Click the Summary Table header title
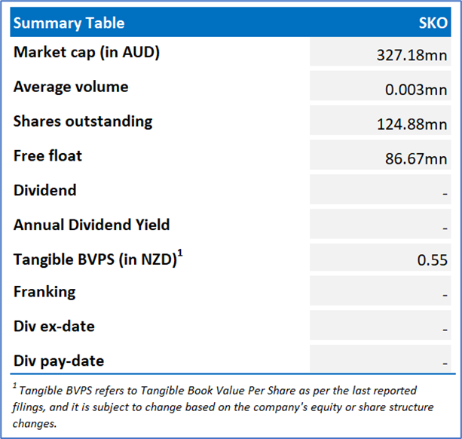 click(x=69, y=23)
